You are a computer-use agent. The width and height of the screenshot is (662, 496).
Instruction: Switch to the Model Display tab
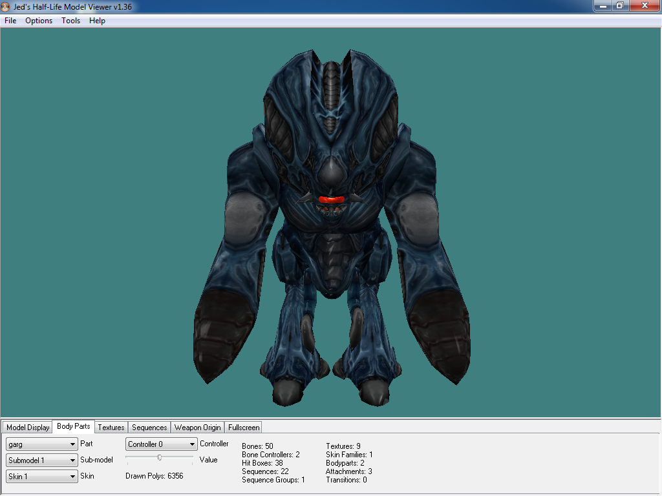coord(28,428)
